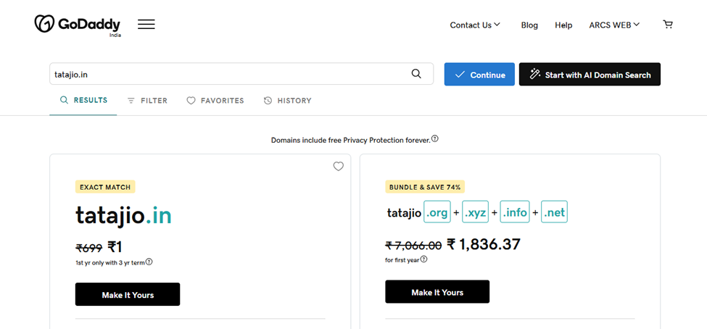The image size is (707, 329).
Task: Expand the Contact Us dropdown
Action: click(475, 25)
